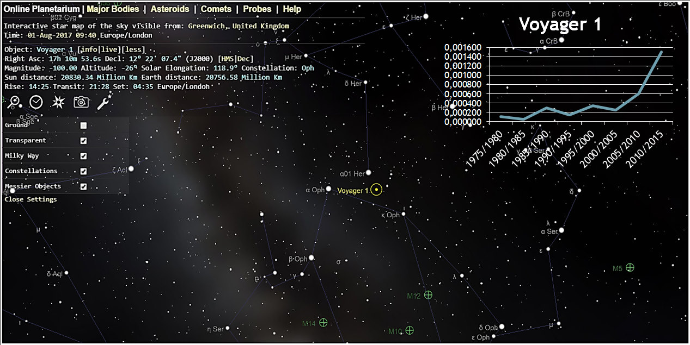Toggle the Transparent checkbox
Viewport: 690px width, 345px height.
(83, 141)
